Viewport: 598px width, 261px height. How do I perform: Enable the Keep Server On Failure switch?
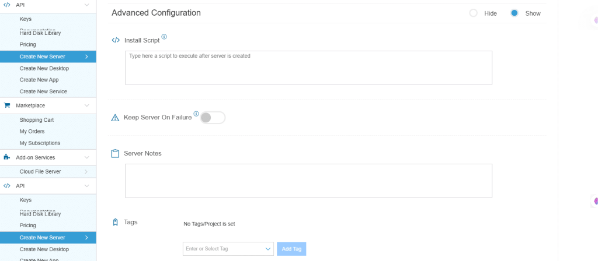tap(213, 118)
